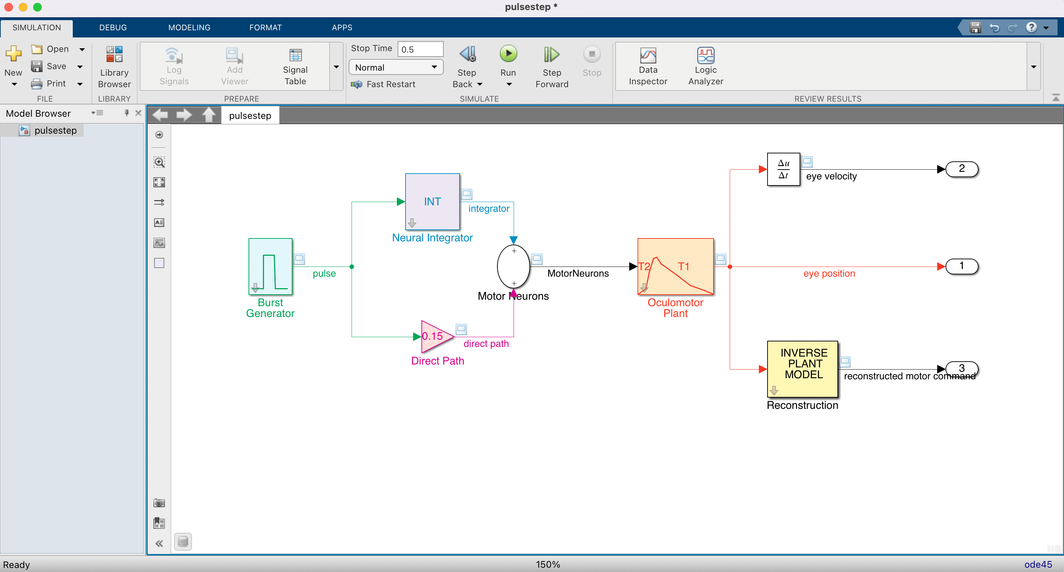Open the Signal Table

coord(295,66)
